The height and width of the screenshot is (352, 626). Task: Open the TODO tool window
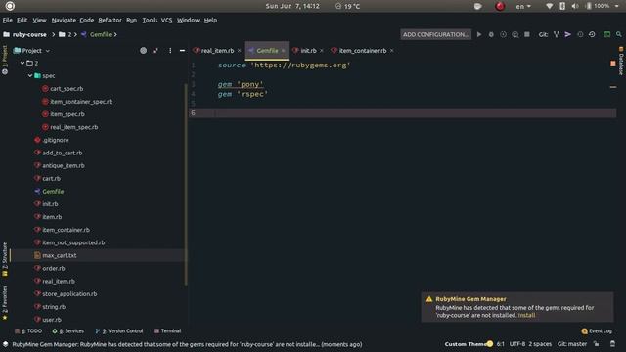28,331
